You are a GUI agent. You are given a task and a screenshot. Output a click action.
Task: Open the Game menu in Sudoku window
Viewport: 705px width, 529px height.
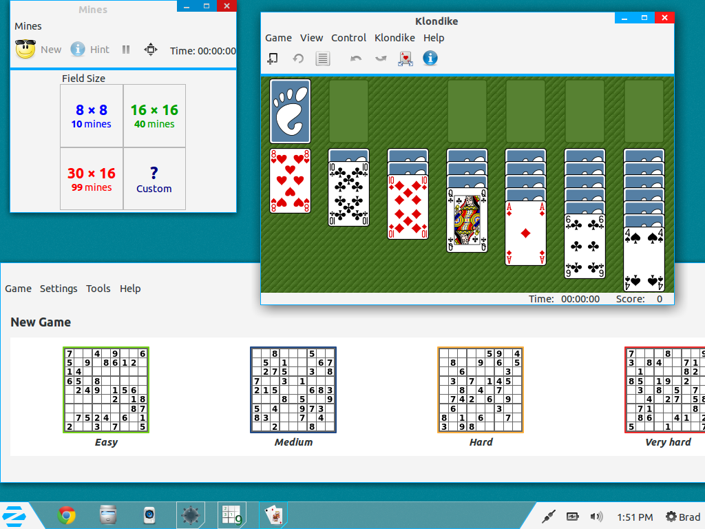pyautogui.click(x=19, y=289)
